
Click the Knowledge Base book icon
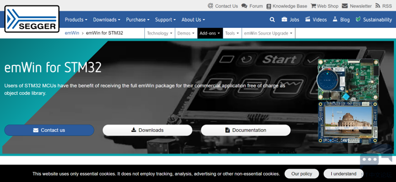pyautogui.click(x=269, y=6)
